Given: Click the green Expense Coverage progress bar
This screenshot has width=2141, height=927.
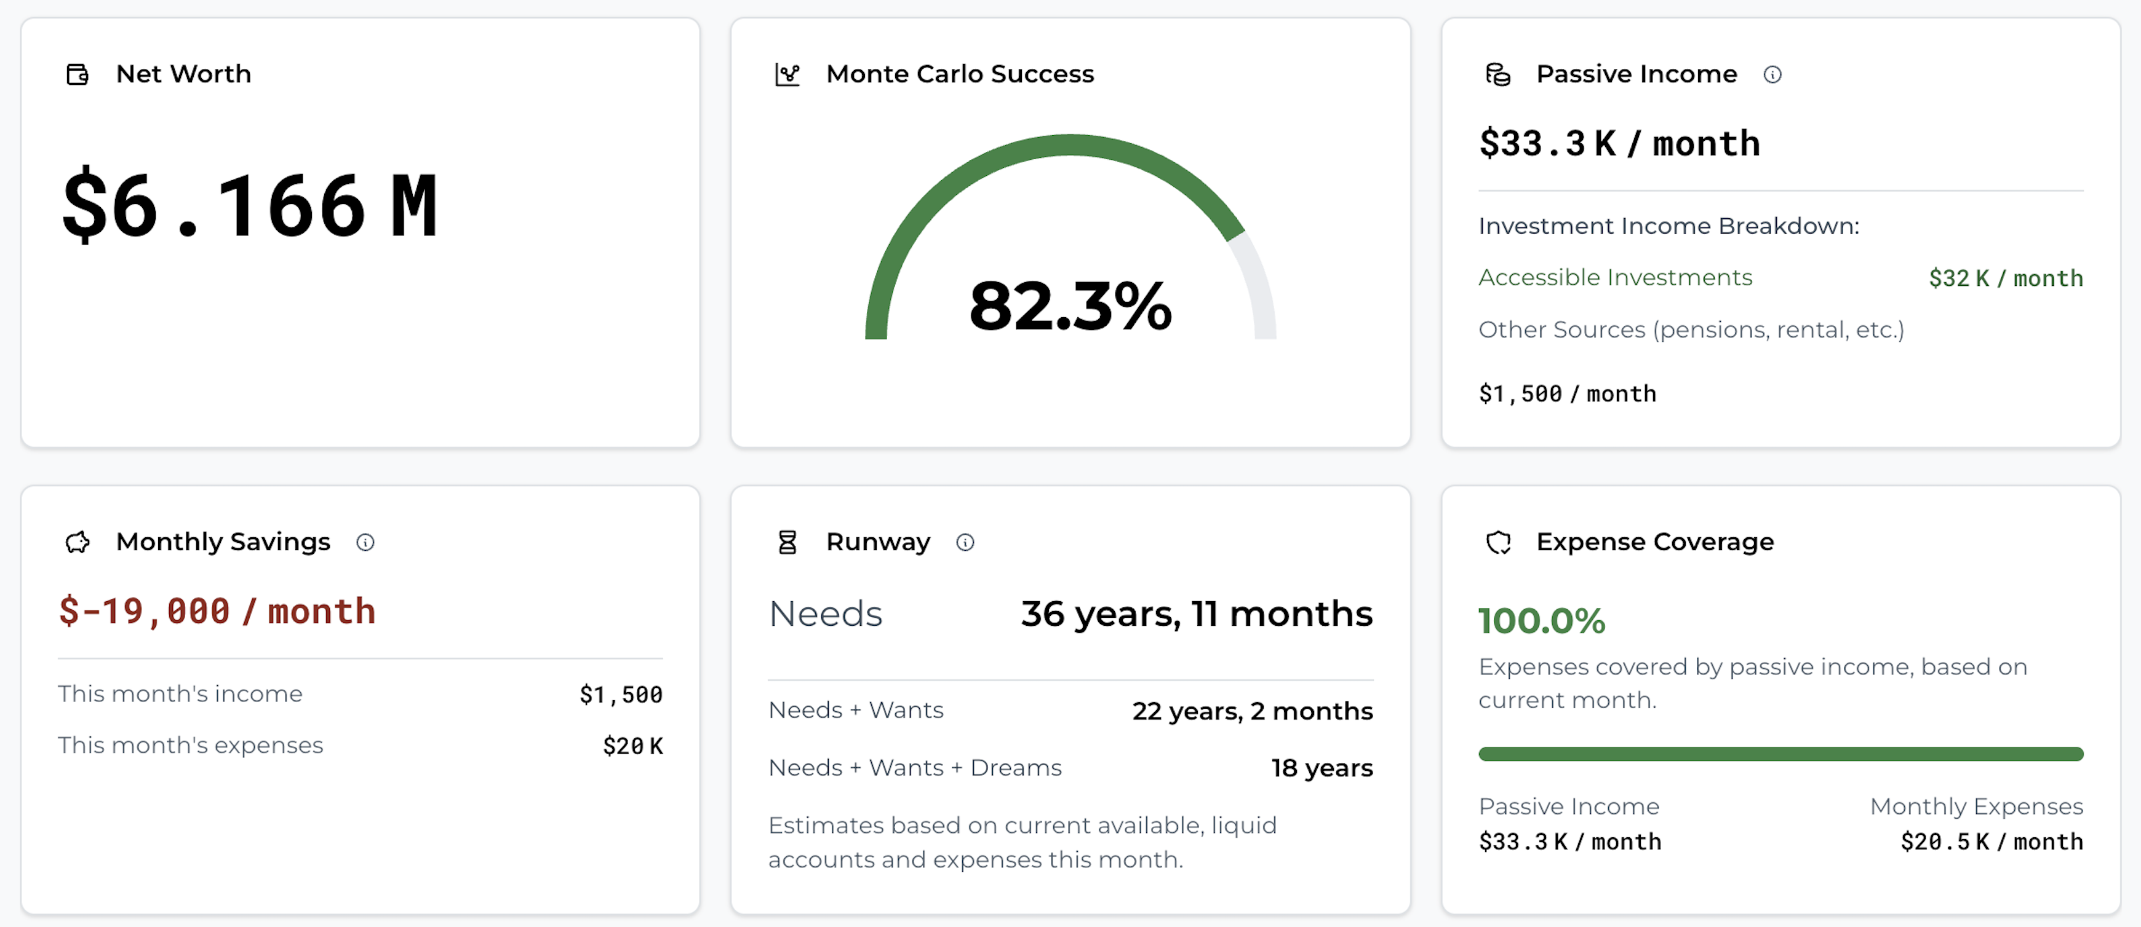Looking at the screenshot, I should tap(1780, 754).
